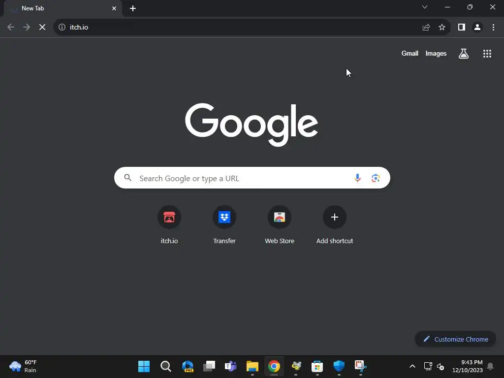Launch Microsoft Edge Preview from taskbar
This screenshot has height=378, width=504.
188,366
